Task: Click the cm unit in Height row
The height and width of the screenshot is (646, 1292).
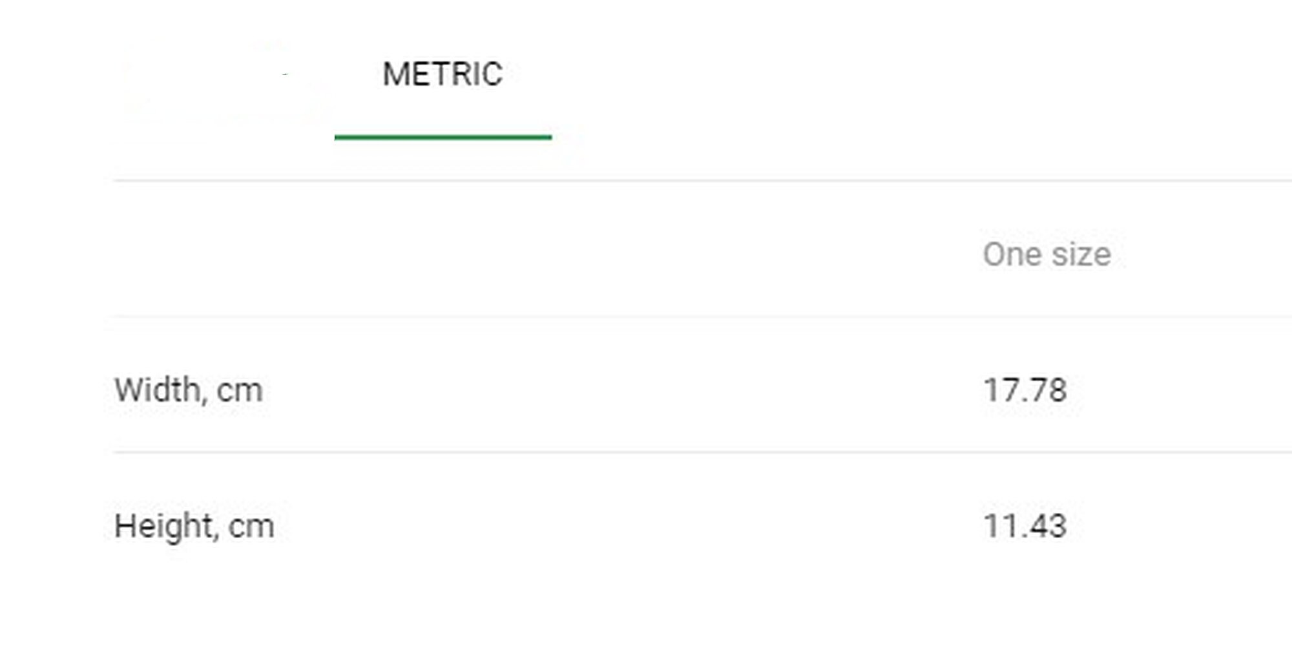Action: (x=252, y=528)
